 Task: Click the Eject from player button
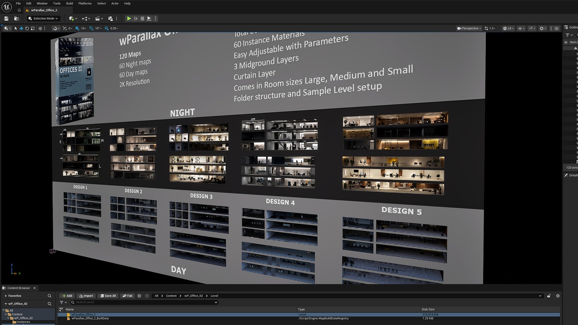[149, 19]
